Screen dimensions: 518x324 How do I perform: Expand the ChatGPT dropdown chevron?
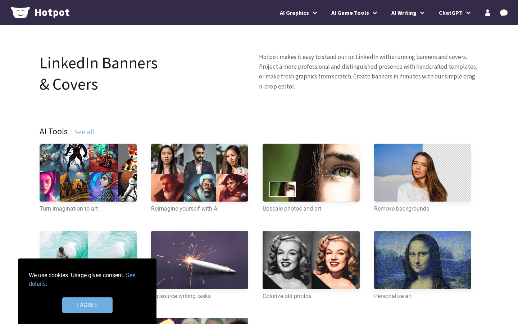(x=468, y=13)
